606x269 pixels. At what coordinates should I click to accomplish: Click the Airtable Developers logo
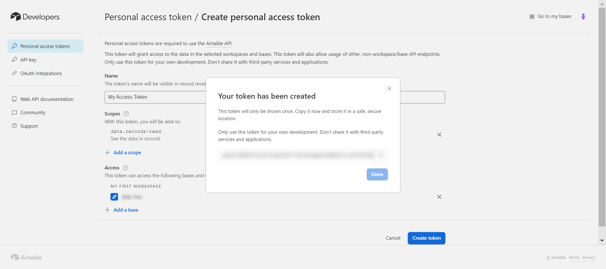(x=35, y=17)
